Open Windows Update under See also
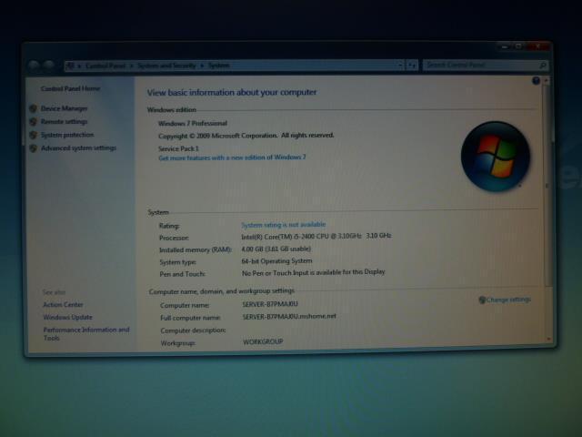This screenshot has width=582, height=437. (x=67, y=318)
